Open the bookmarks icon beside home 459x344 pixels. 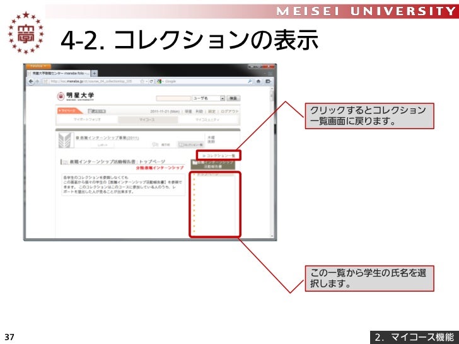click(268, 81)
